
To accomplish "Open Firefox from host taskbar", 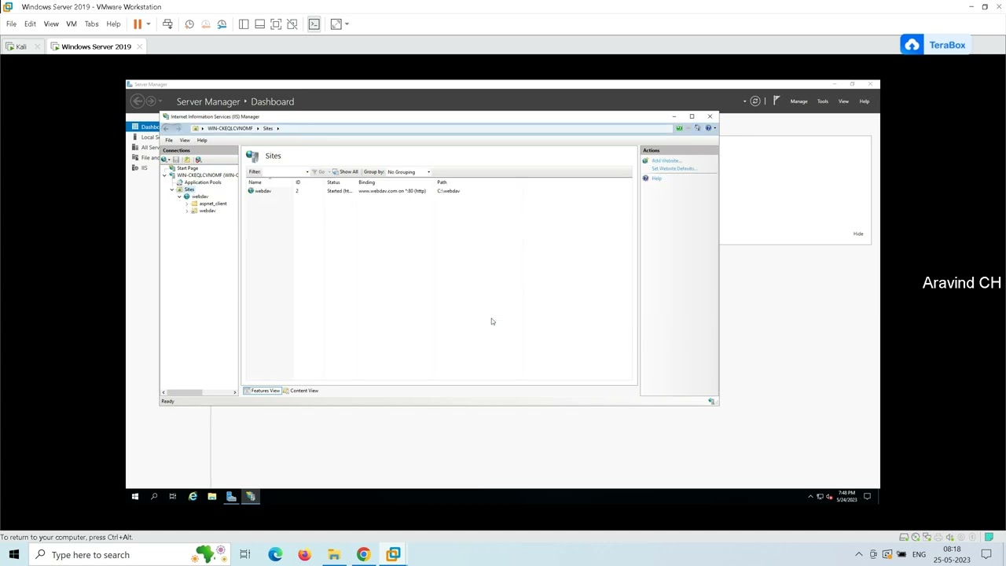I will pos(304,555).
